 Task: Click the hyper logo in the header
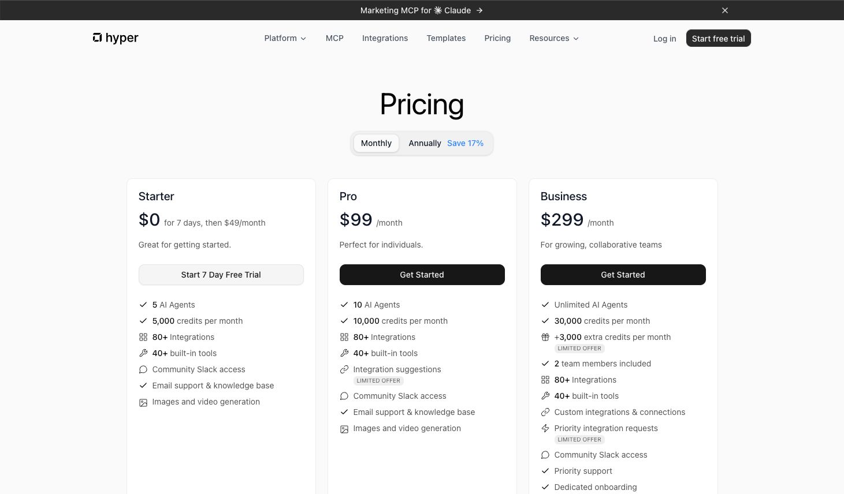[x=116, y=38]
